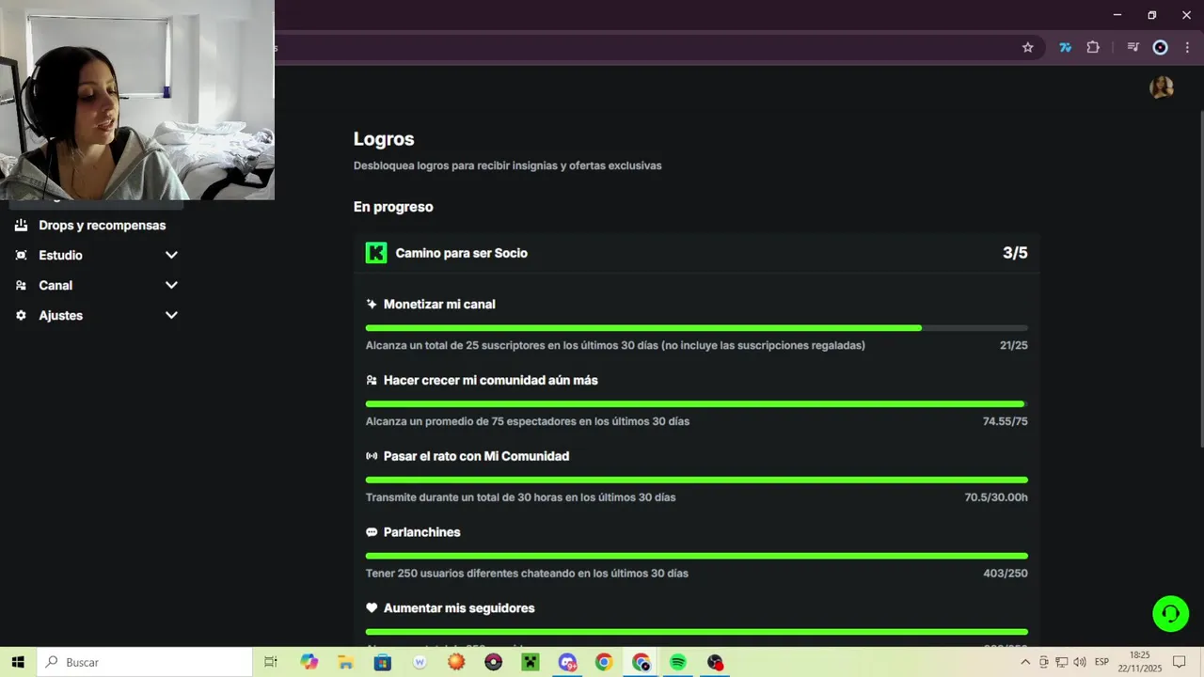The height and width of the screenshot is (677, 1204).
Task: Open the Chrome three-dot menu
Action: (1187, 48)
